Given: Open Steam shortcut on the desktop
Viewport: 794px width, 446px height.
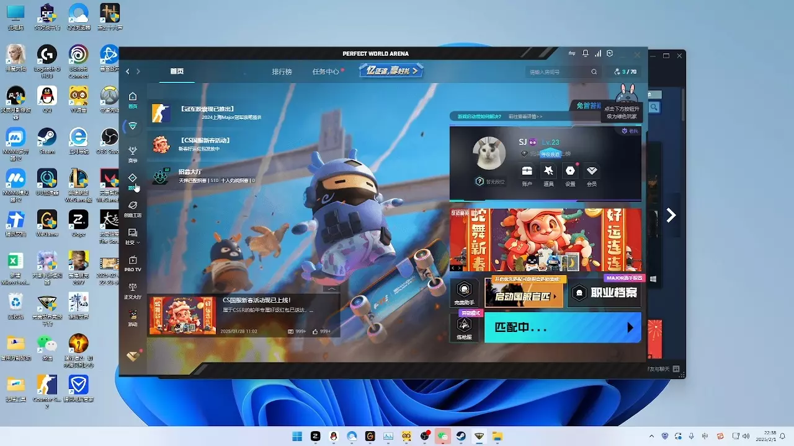Looking at the screenshot, I should tap(47, 141).
